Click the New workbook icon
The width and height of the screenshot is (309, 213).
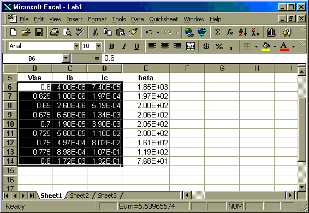(x=13, y=32)
